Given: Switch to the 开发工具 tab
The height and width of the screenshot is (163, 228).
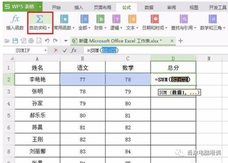Looking at the screenshot, I should click(x=218, y=7).
